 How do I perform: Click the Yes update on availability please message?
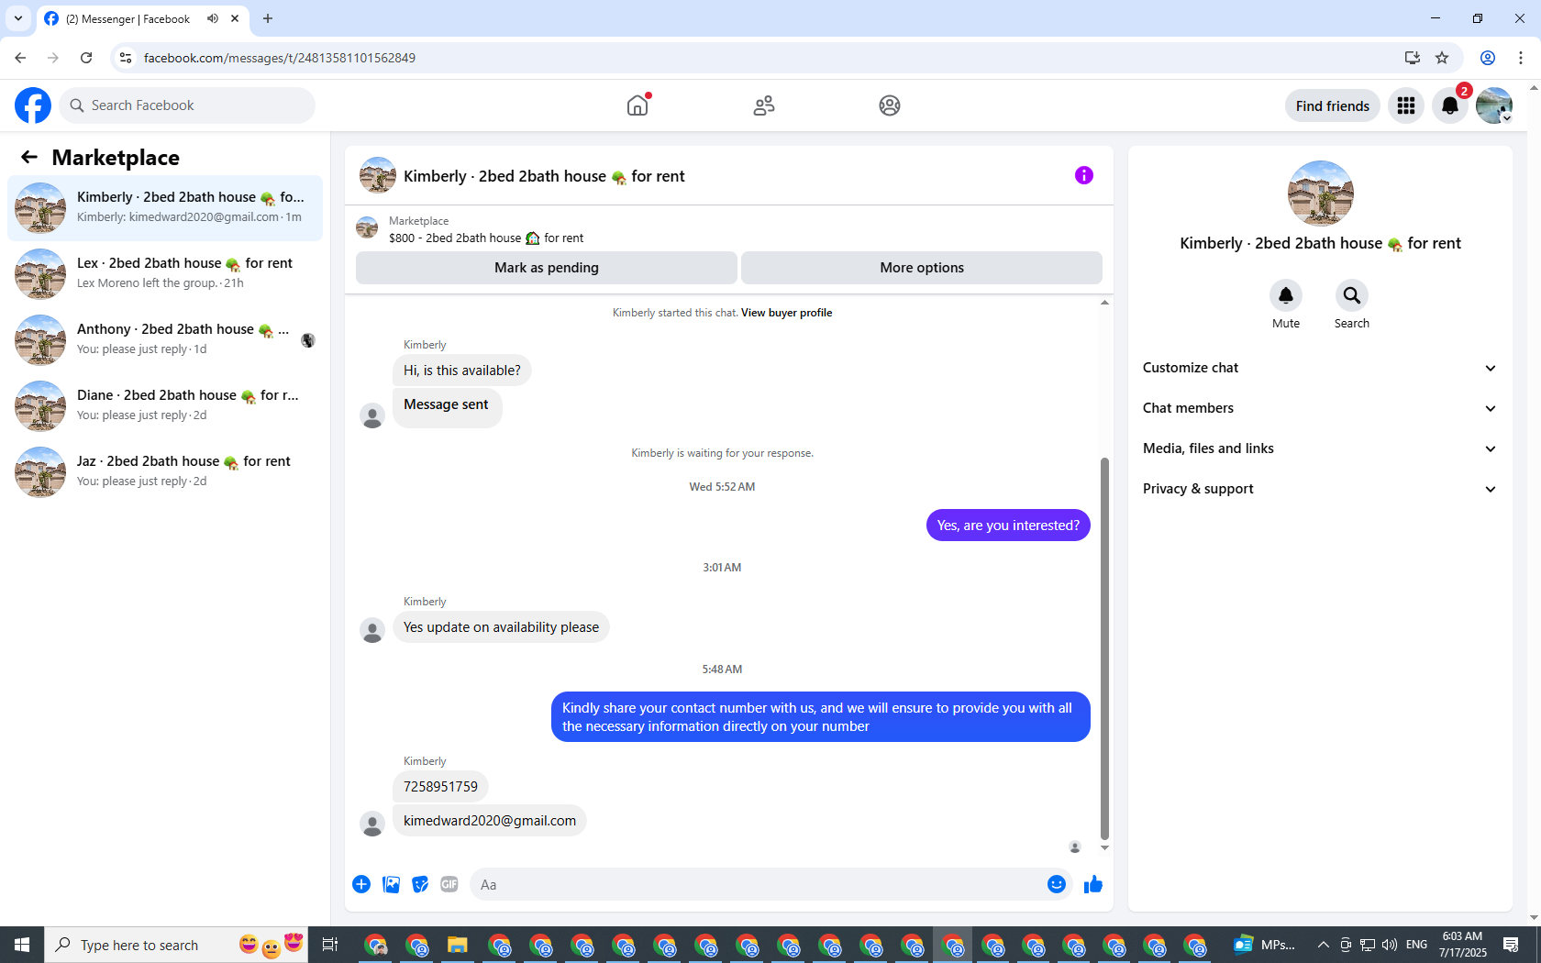pyautogui.click(x=501, y=627)
